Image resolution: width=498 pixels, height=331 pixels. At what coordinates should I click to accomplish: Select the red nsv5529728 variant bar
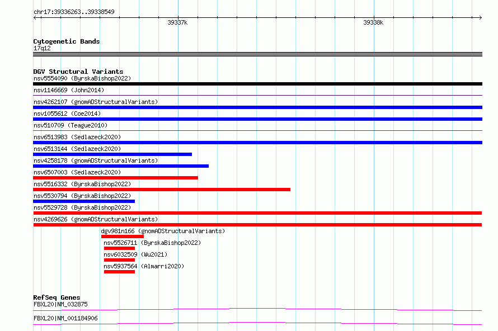tap(257, 213)
